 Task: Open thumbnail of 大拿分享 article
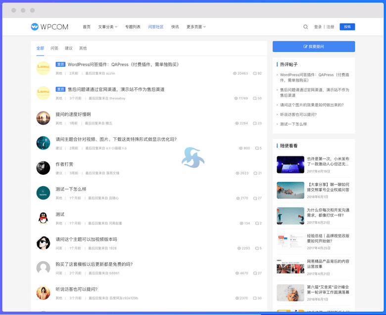[290, 190]
